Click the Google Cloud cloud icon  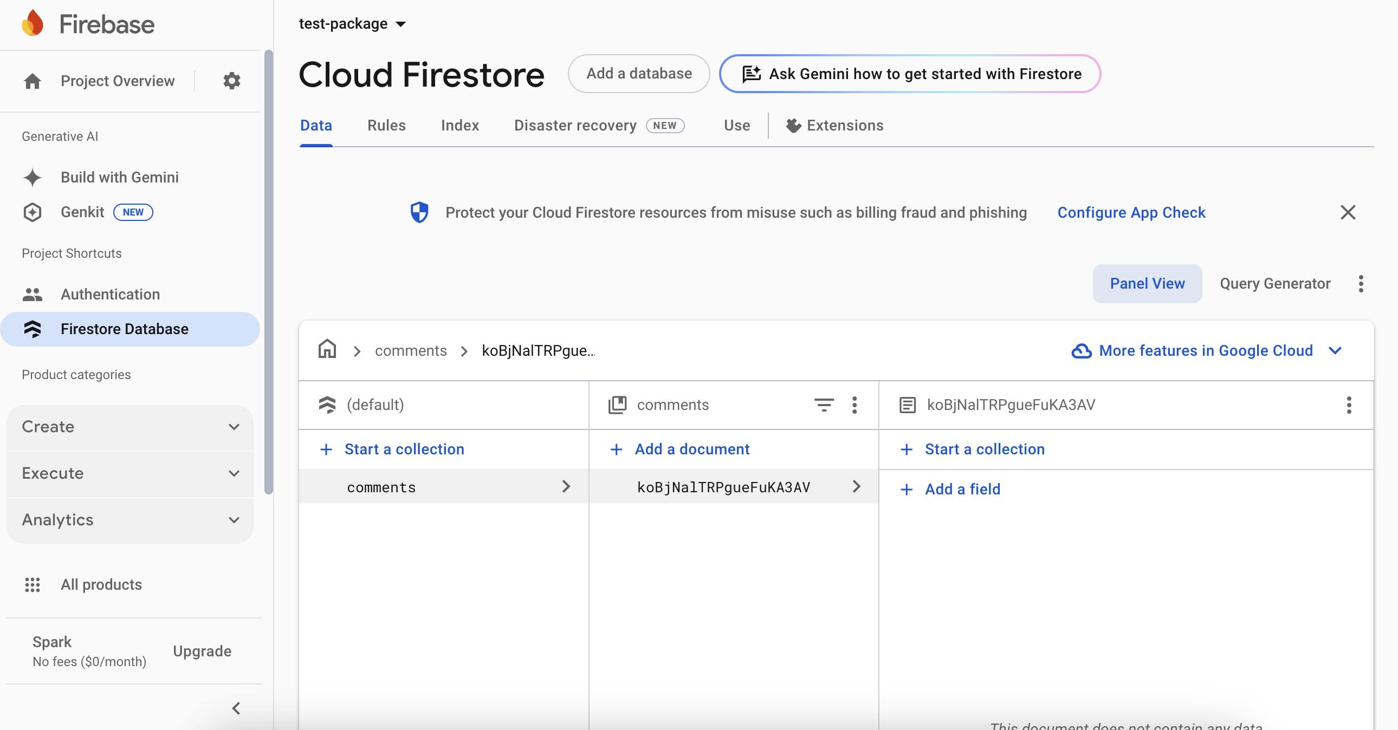pos(1081,351)
